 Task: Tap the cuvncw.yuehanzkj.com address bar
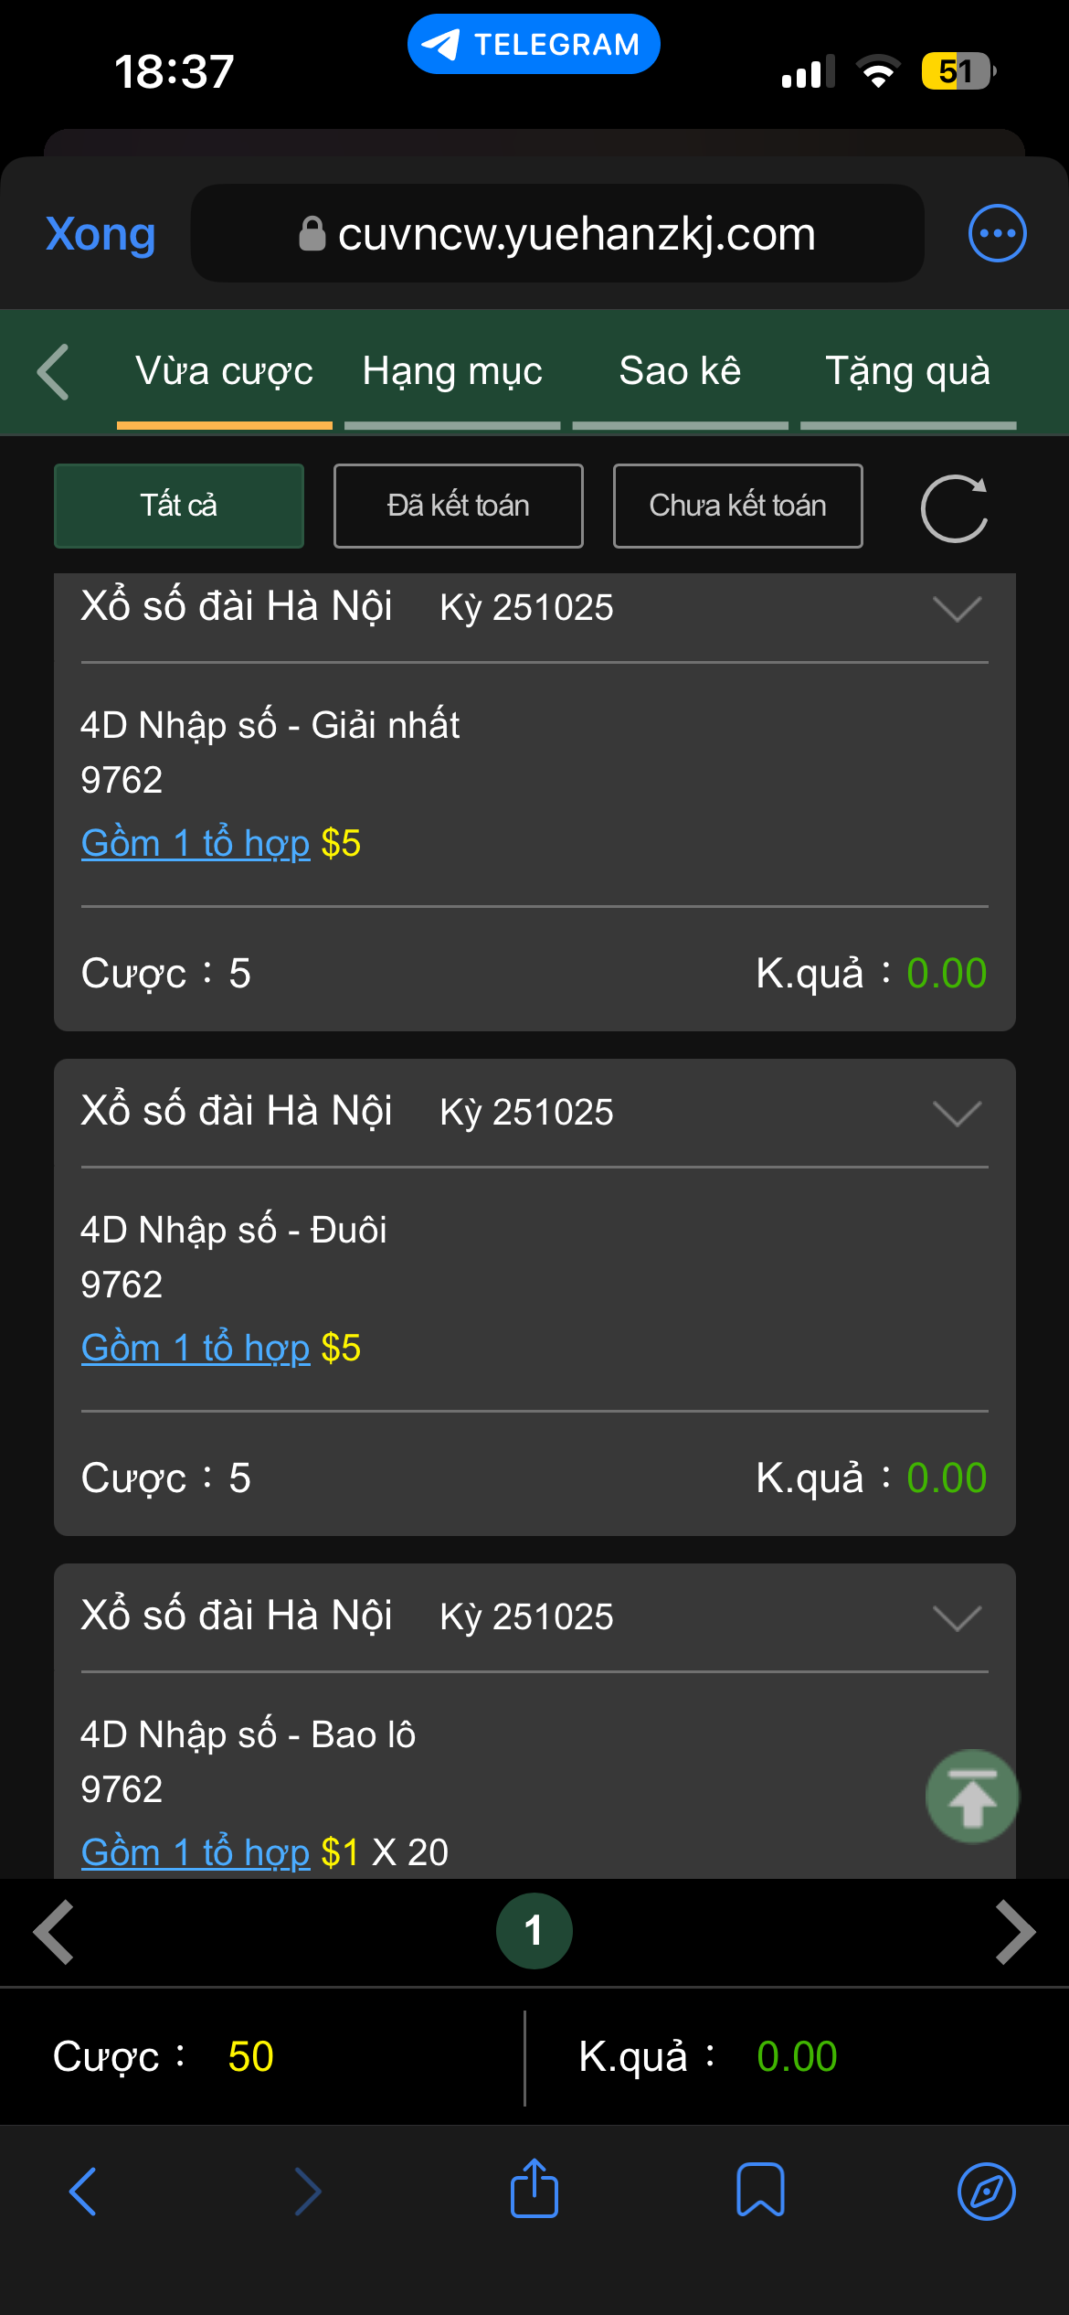[x=557, y=234]
